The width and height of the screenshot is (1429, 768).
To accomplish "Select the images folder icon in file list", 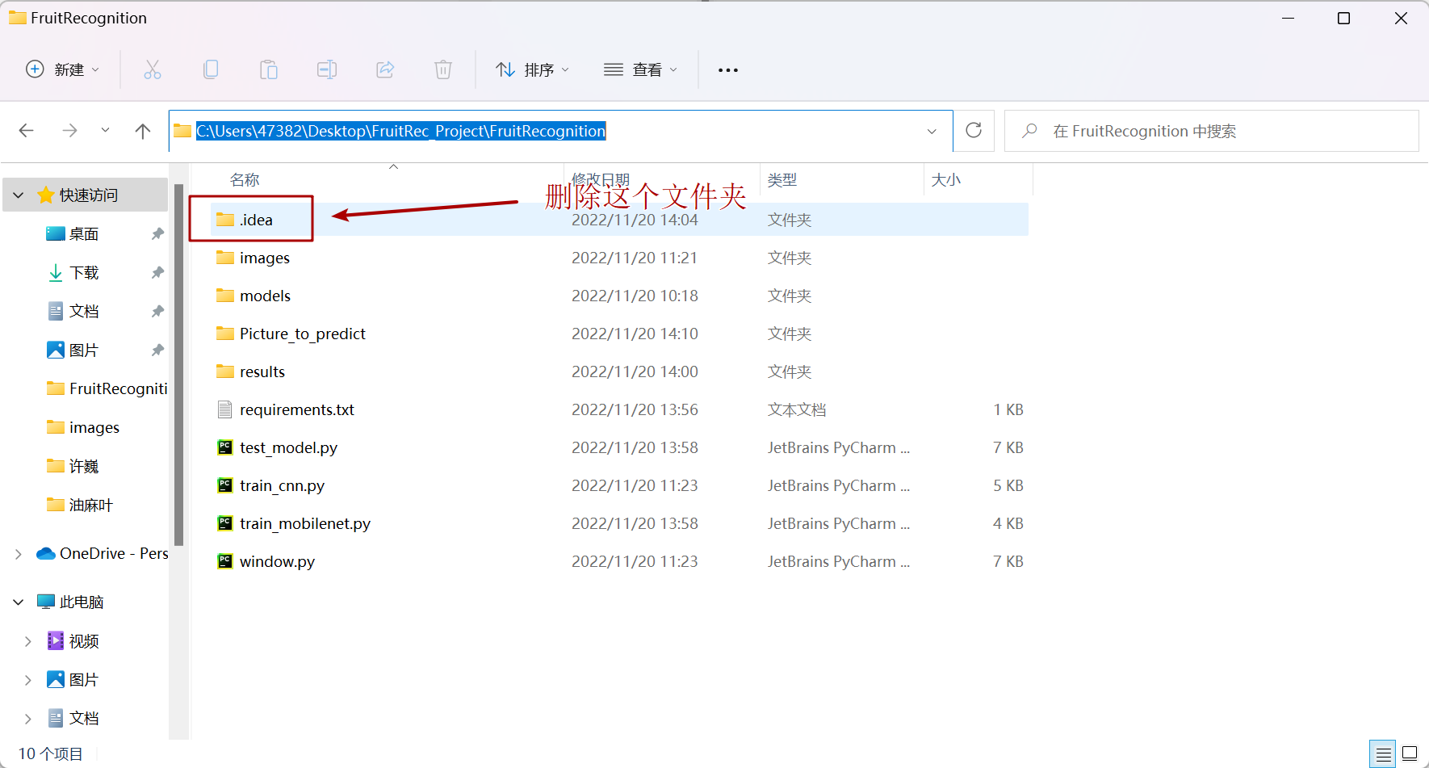I will [225, 258].
